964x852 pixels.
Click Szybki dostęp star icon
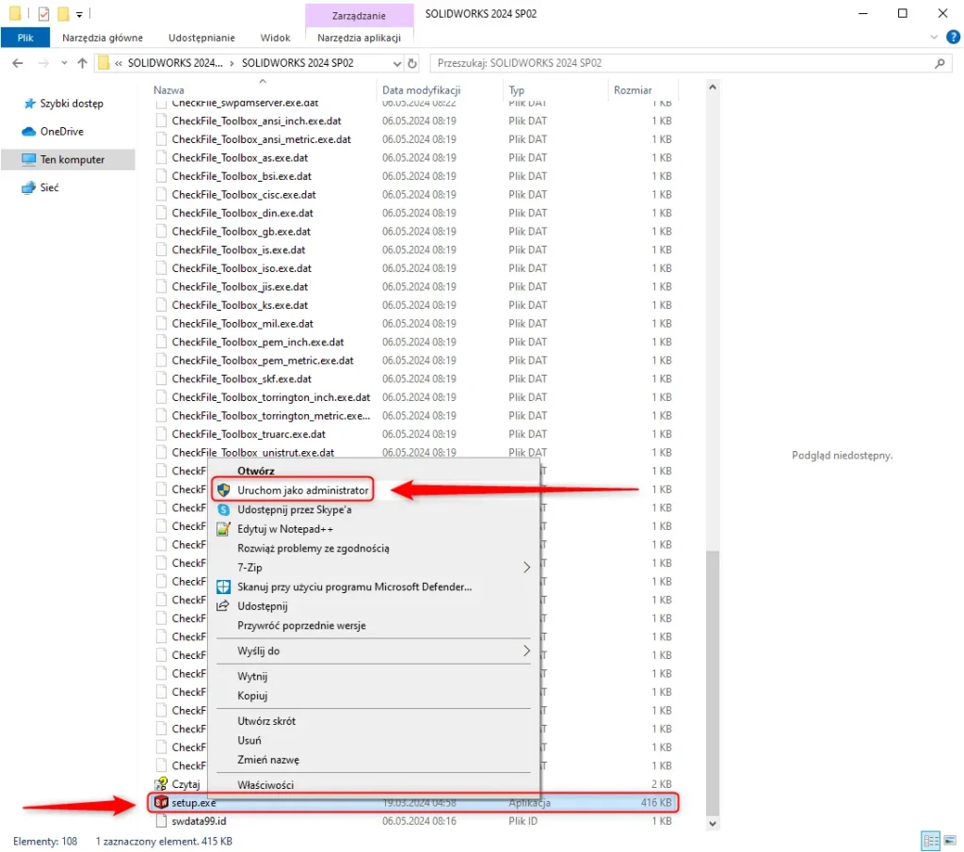pos(29,104)
